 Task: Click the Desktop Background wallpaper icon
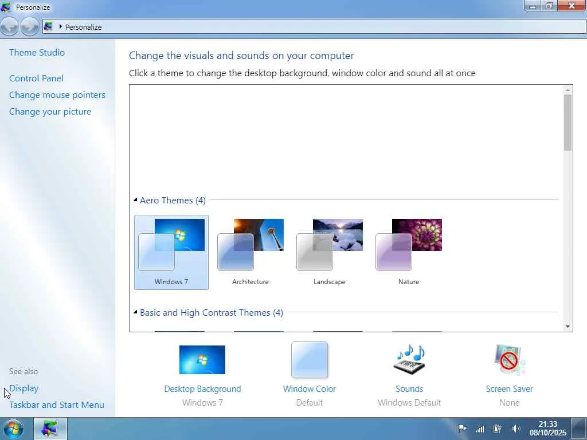point(202,360)
